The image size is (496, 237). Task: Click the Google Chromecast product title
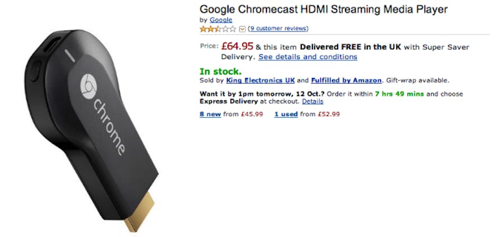click(x=323, y=9)
